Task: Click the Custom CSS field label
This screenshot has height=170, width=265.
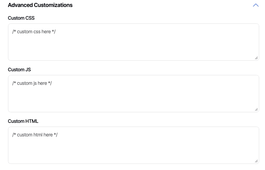Action: pyautogui.click(x=21, y=18)
